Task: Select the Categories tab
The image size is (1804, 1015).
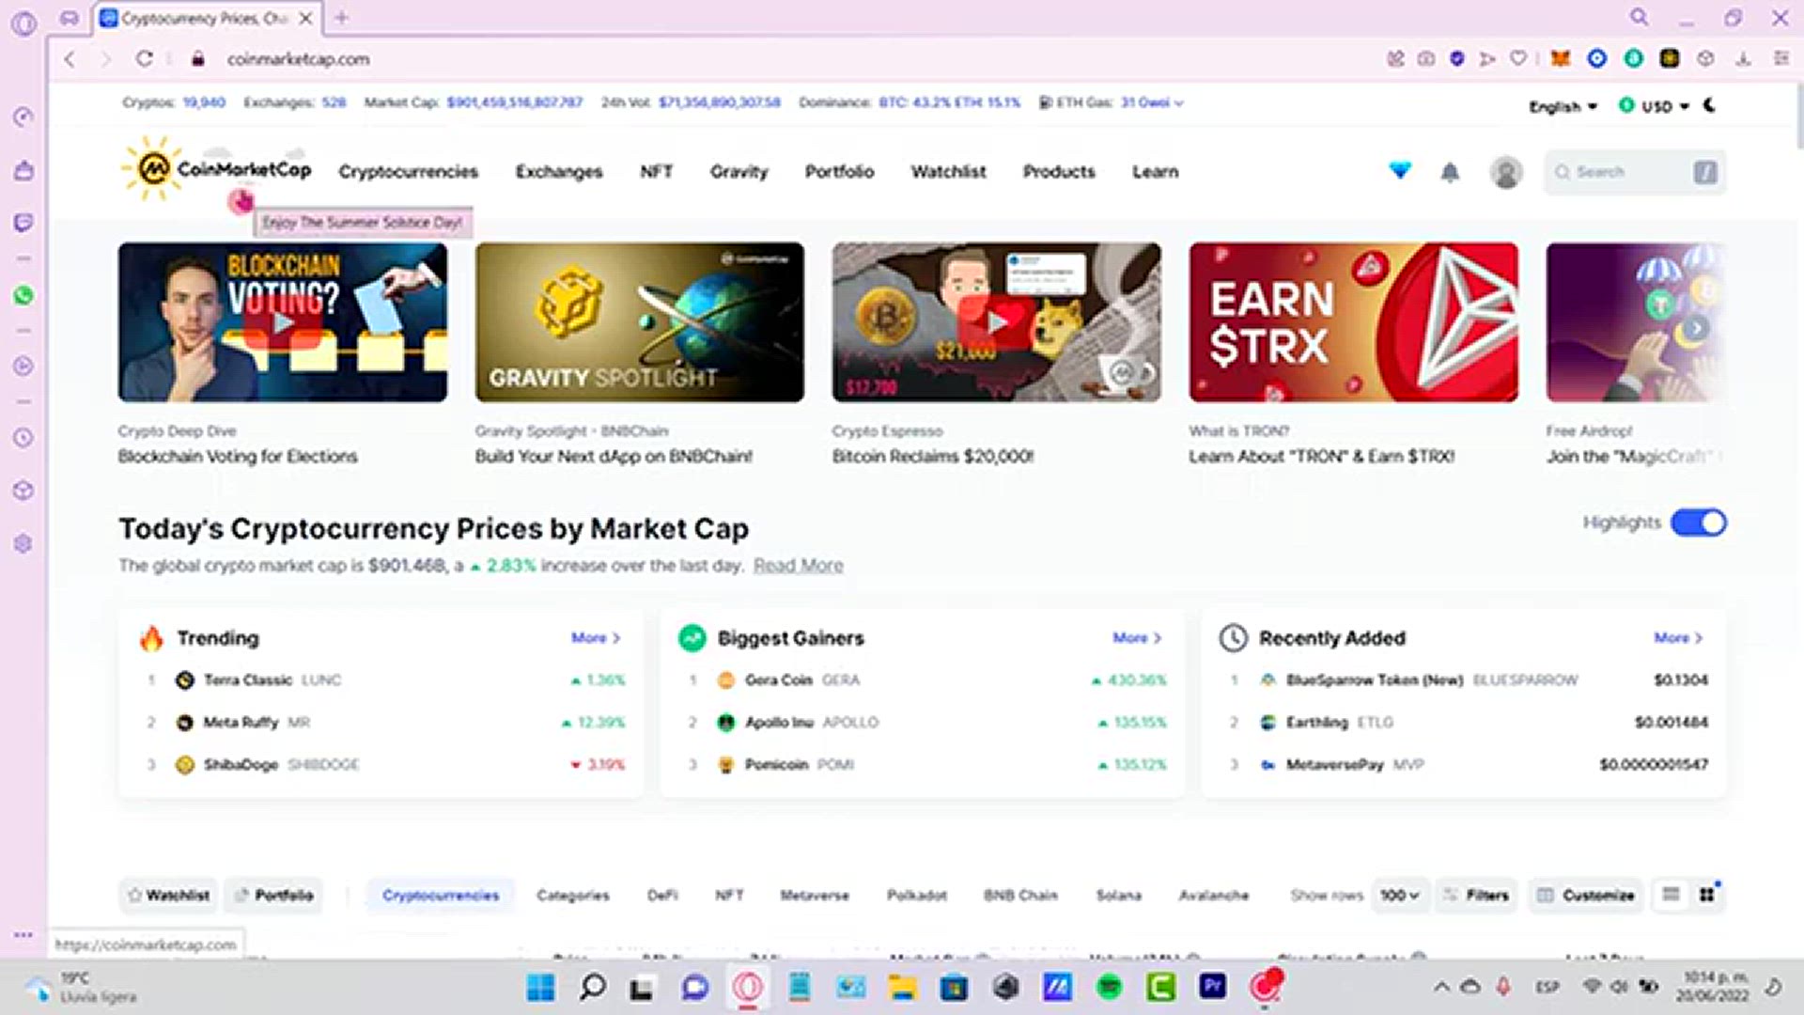Action: [572, 896]
